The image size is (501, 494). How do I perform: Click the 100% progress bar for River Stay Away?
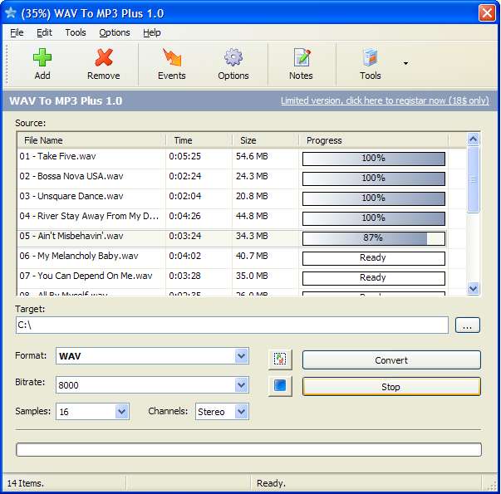pos(374,218)
